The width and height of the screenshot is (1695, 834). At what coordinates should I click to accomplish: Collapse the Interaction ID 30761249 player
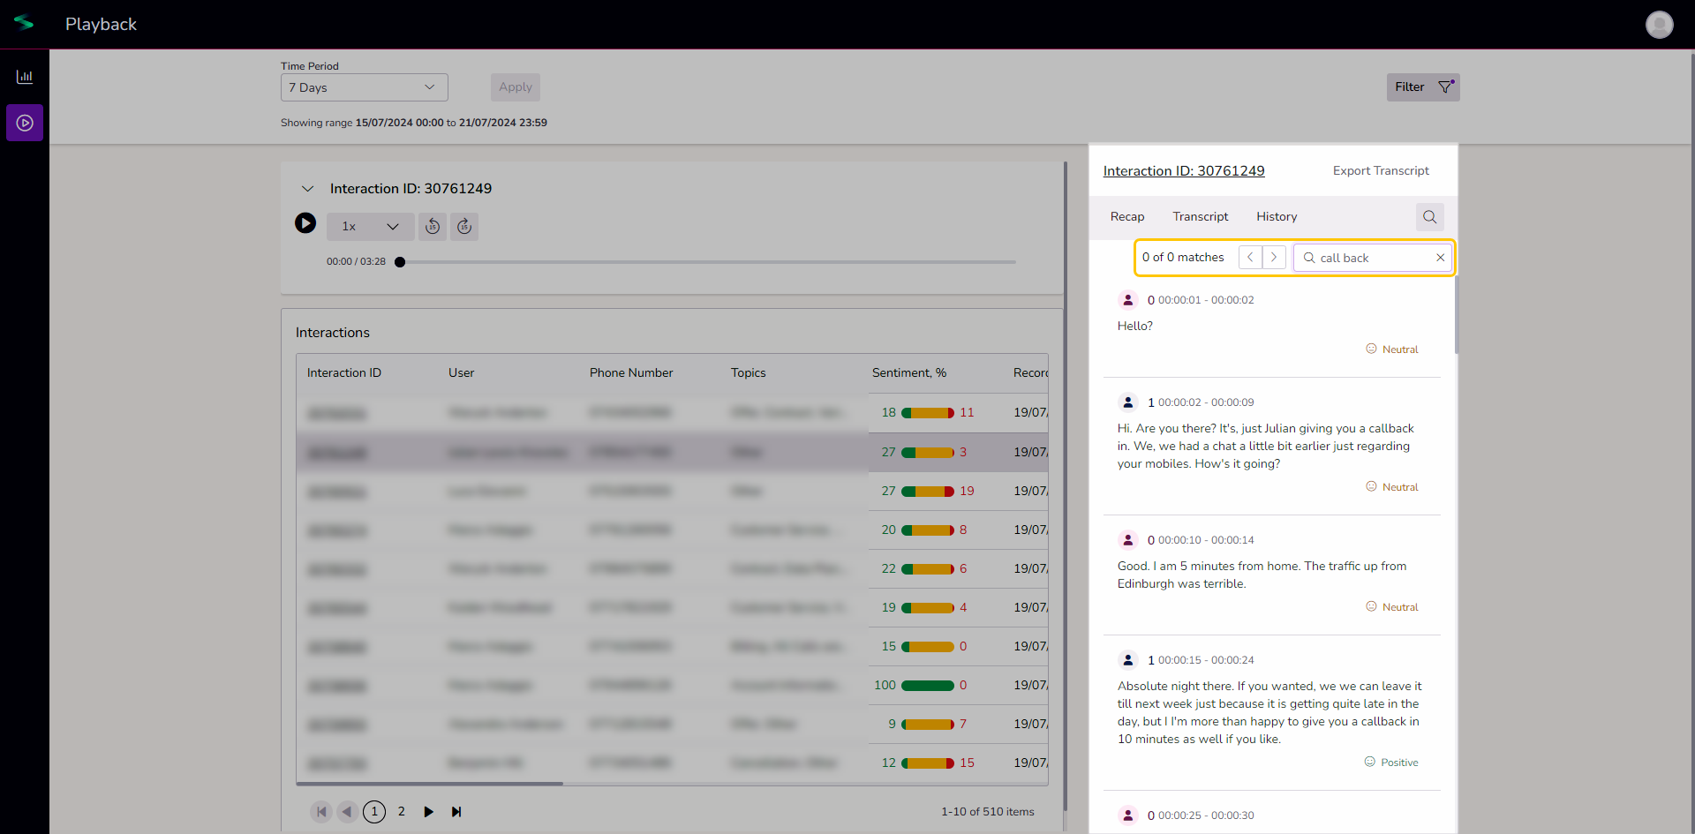pyautogui.click(x=307, y=189)
